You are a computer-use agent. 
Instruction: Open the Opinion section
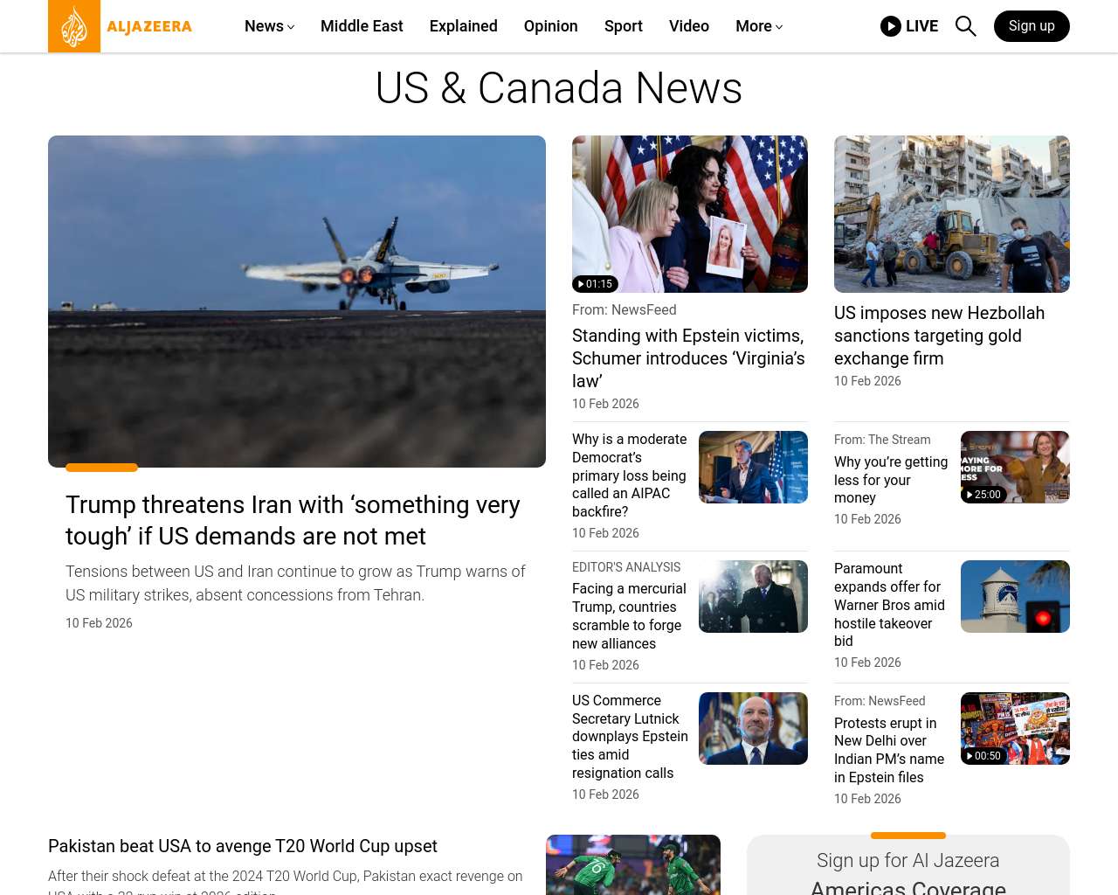pyautogui.click(x=550, y=26)
